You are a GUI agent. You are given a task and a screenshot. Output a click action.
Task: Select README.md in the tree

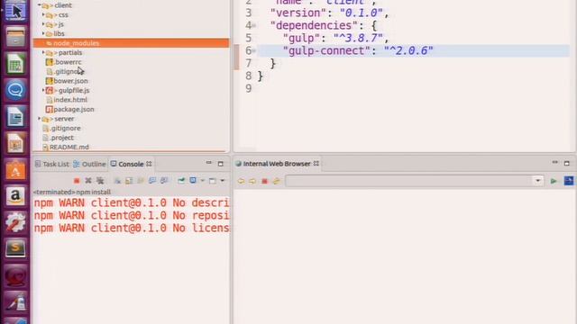tap(66, 147)
